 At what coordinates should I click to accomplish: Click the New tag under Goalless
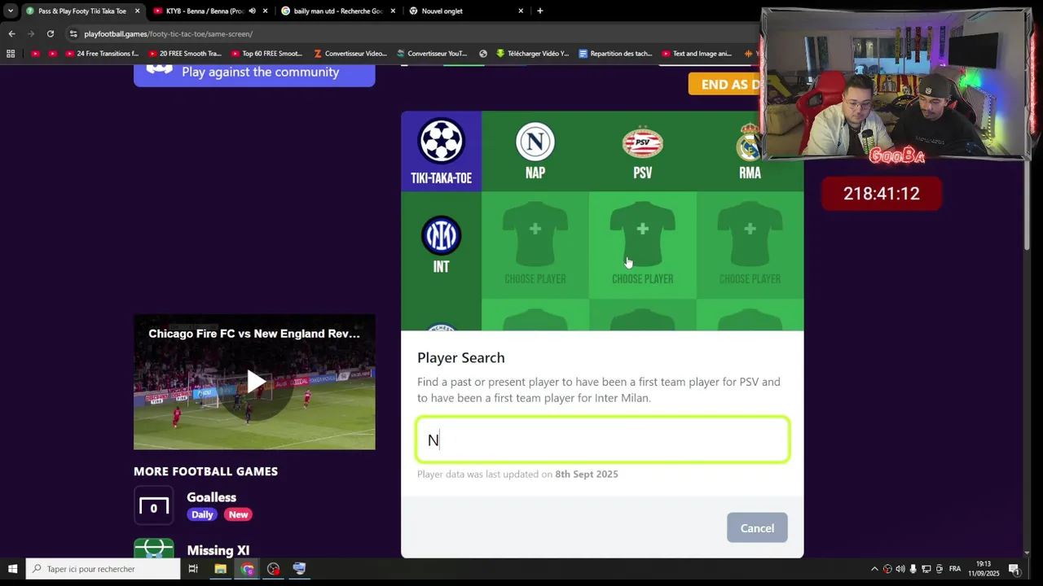tap(238, 514)
